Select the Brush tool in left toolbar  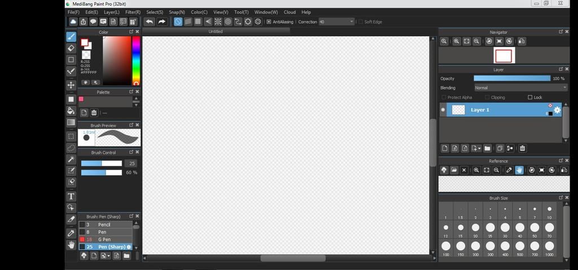tap(71, 37)
